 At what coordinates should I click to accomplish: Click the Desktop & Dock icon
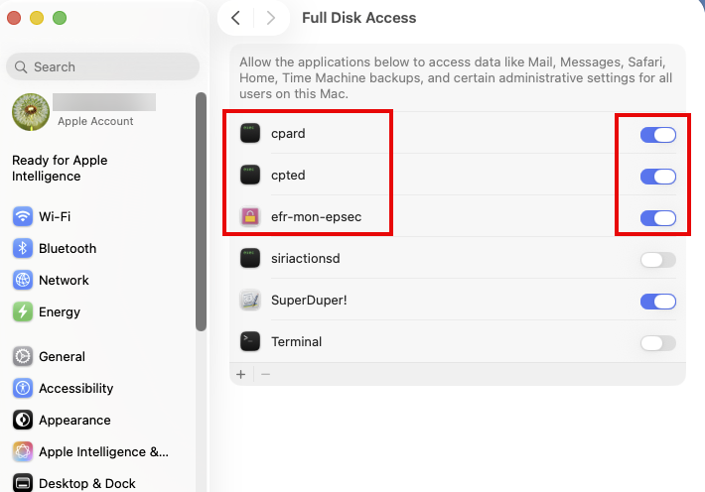[23, 483]
